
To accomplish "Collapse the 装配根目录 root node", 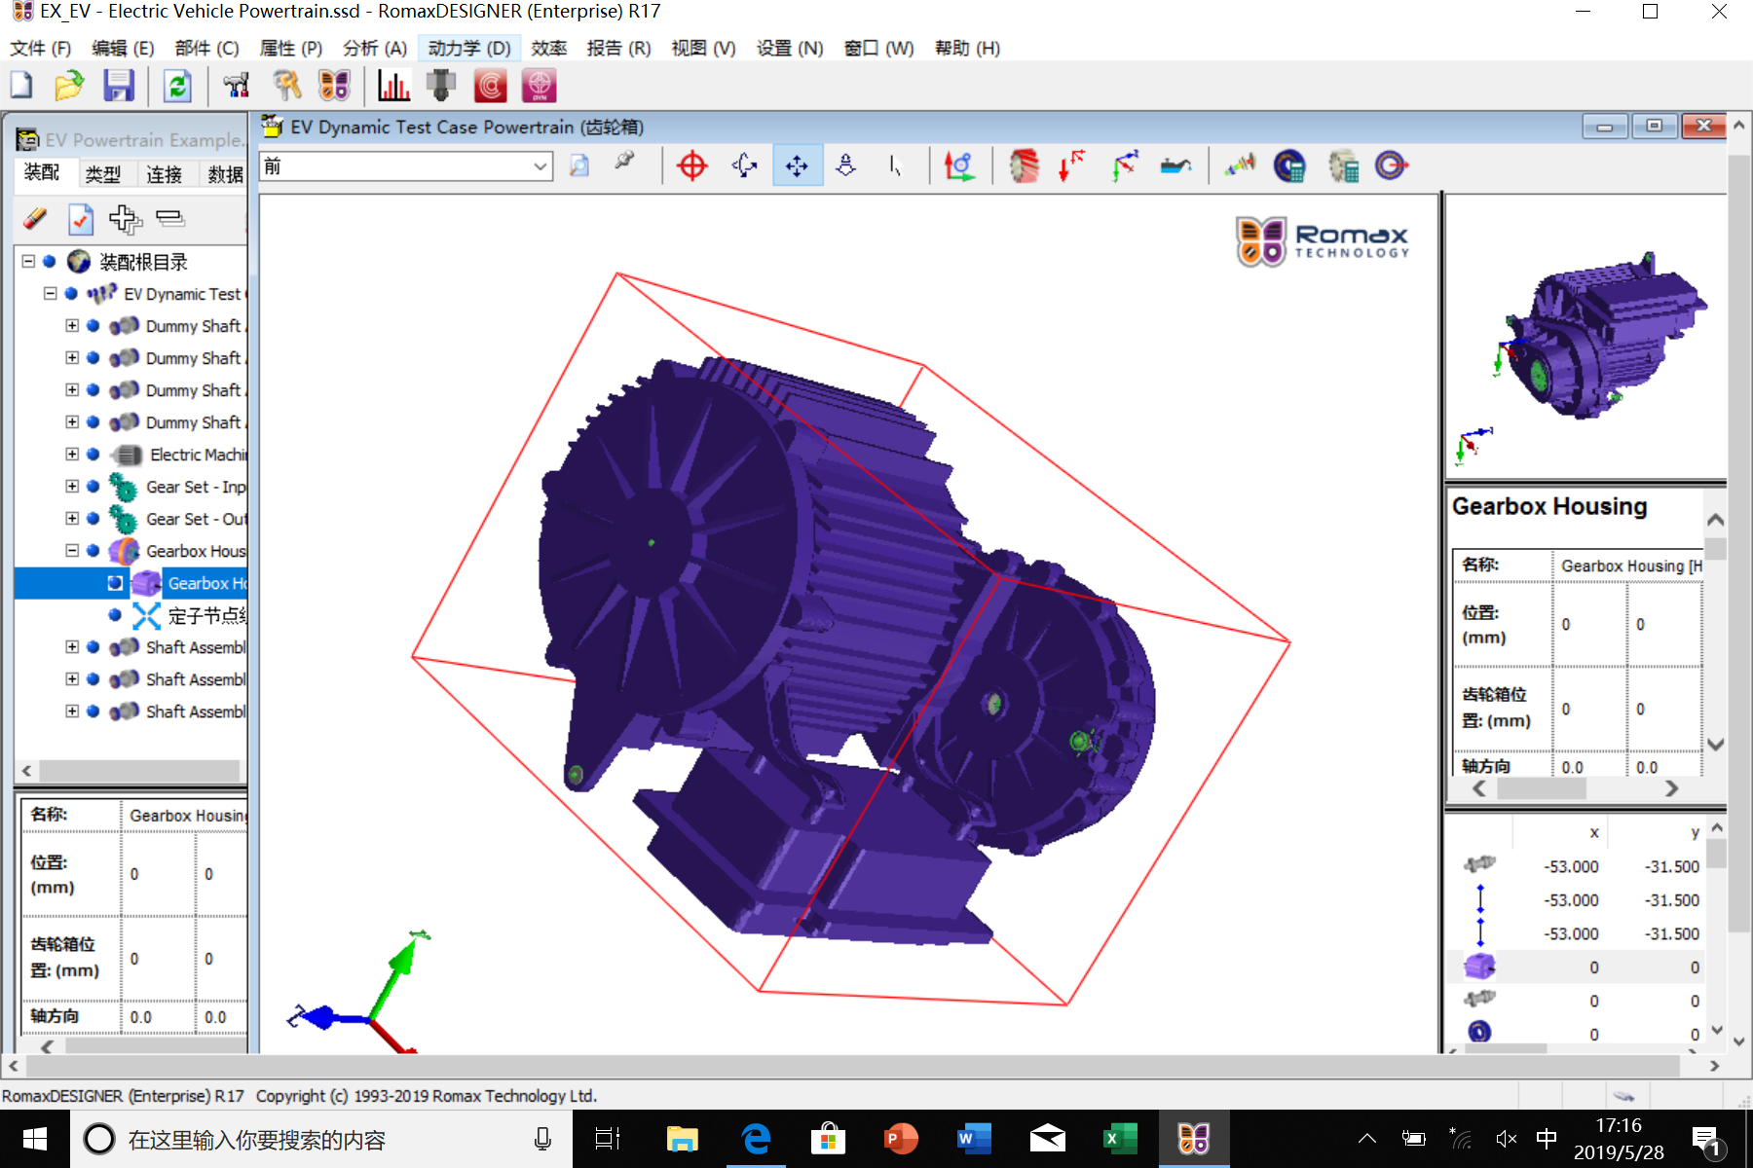I will (x=29, y=262).
